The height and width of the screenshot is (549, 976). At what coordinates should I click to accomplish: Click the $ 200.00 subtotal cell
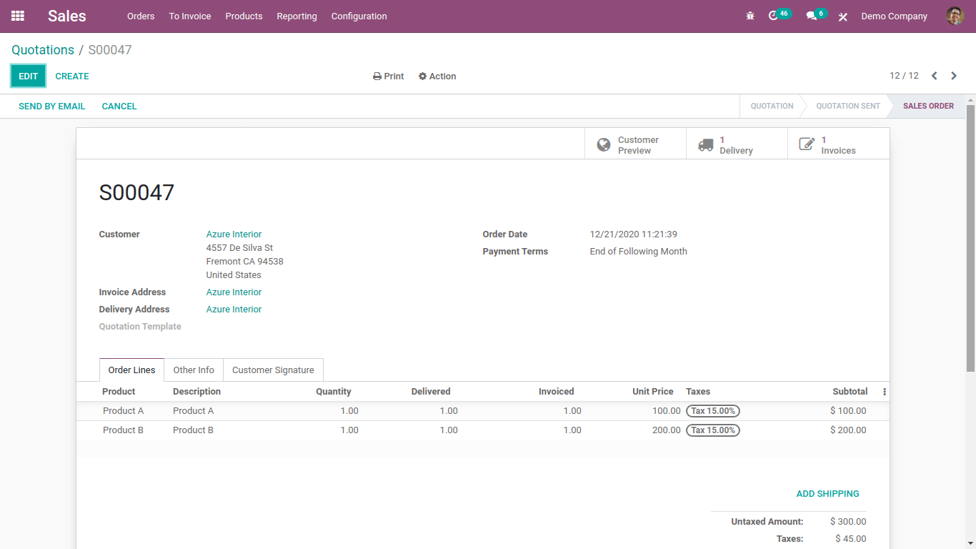tap(848, 430)
